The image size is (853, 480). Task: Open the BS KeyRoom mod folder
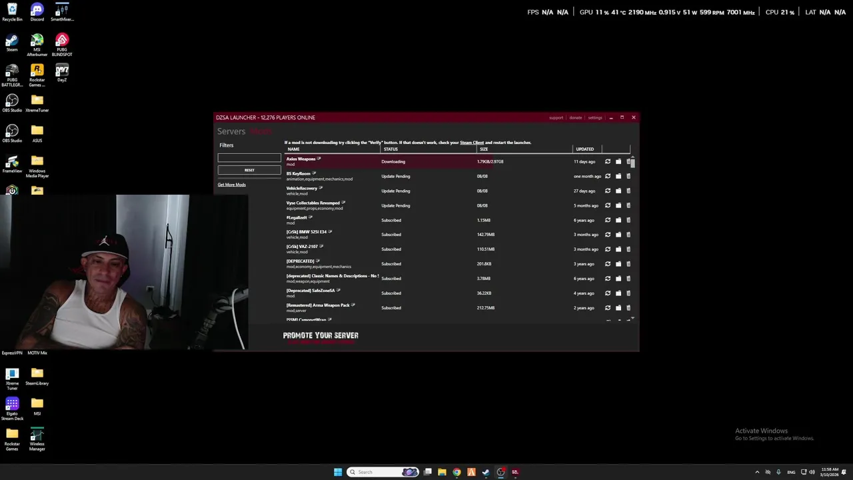pos(618,176)
